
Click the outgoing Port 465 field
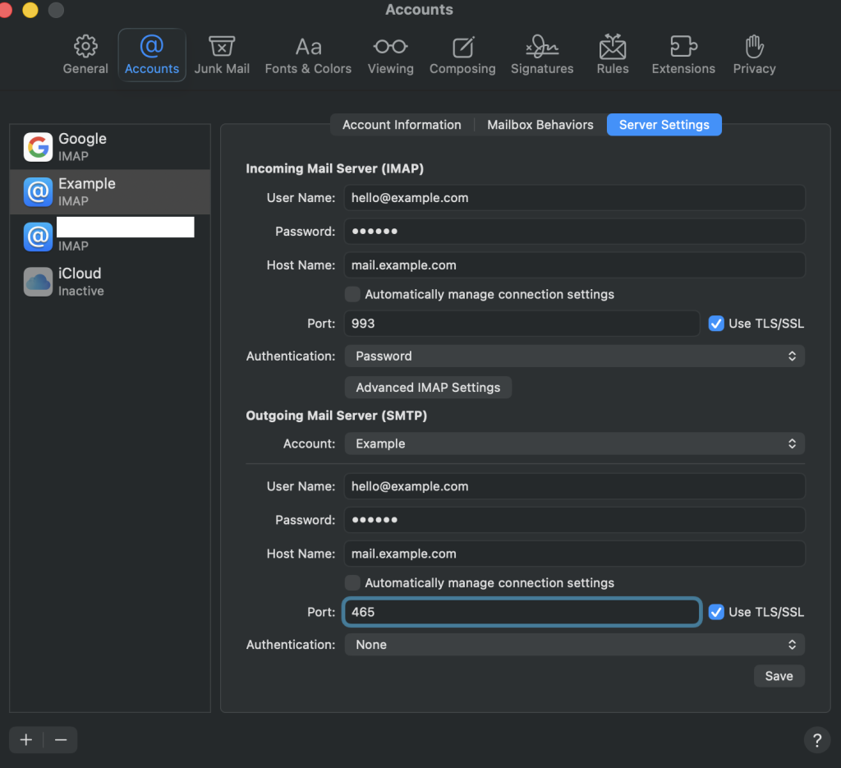pyautogui.click(x=522, y=612)
